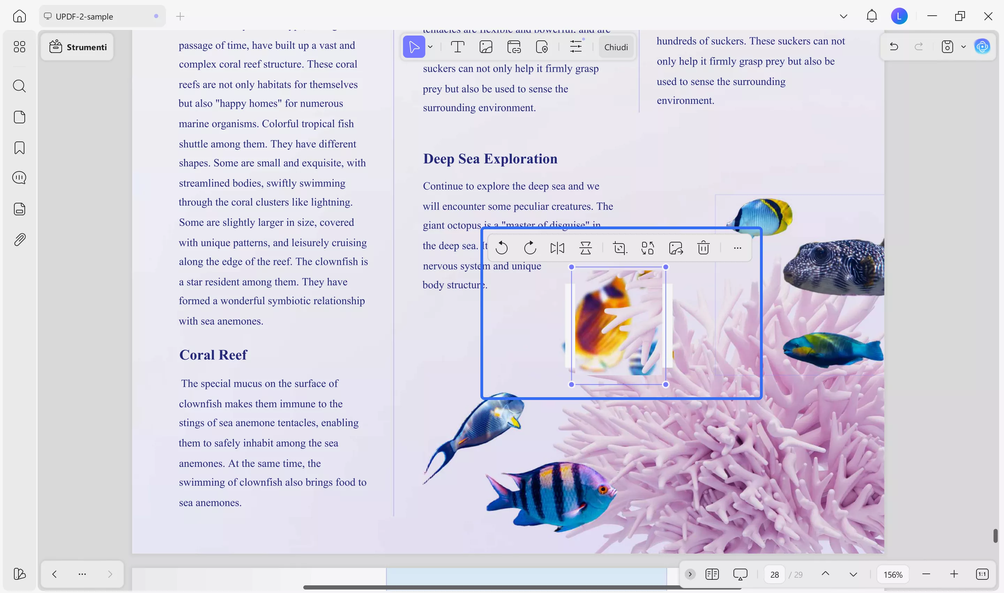Open the Bookmarks panel in the sidebar
Image resolution: width=1004 pixels, height=593 pixels.
19,147
